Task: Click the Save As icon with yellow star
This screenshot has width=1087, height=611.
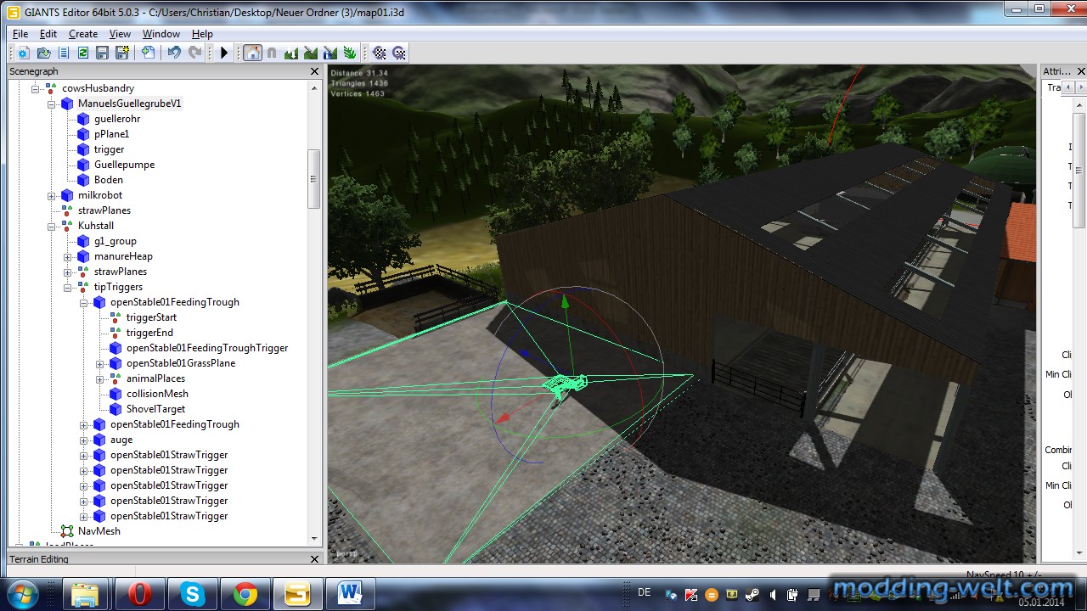Action: [122, 53]
